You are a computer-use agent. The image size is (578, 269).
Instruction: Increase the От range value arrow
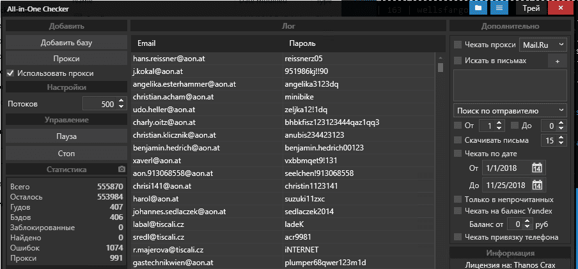click(x=499, y=124)
